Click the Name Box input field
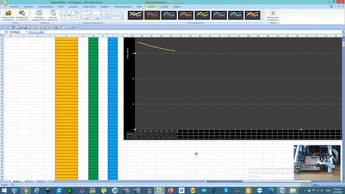This screenshot has height=194, width=345. (15, 32)
